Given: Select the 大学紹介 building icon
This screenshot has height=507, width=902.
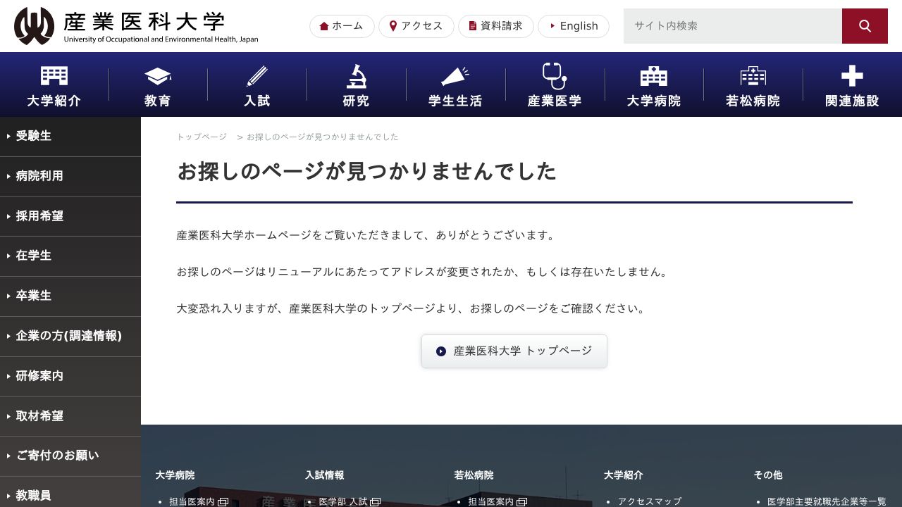Looking at the screenshot, I should [x=54, y=75].
